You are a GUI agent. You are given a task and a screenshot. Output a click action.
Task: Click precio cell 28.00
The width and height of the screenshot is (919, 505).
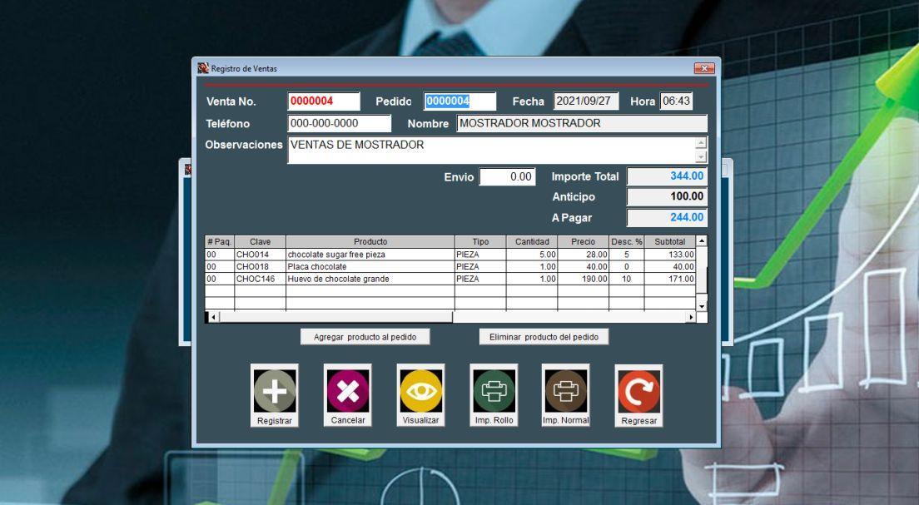coord(584,255)
